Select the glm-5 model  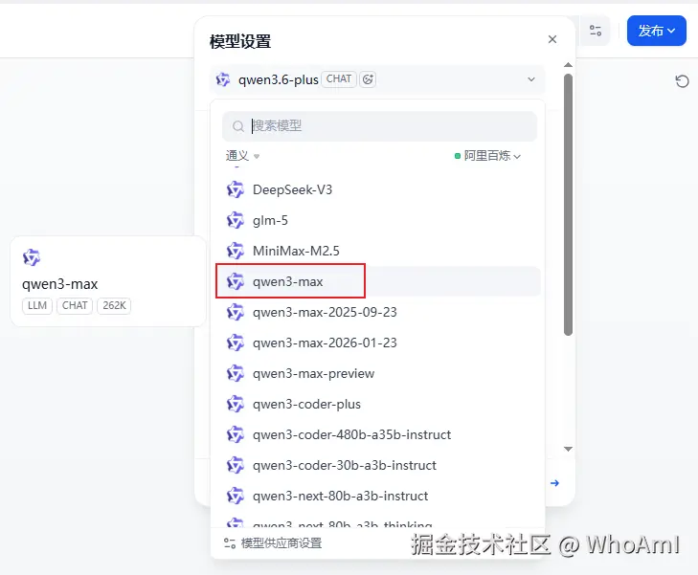378,221
